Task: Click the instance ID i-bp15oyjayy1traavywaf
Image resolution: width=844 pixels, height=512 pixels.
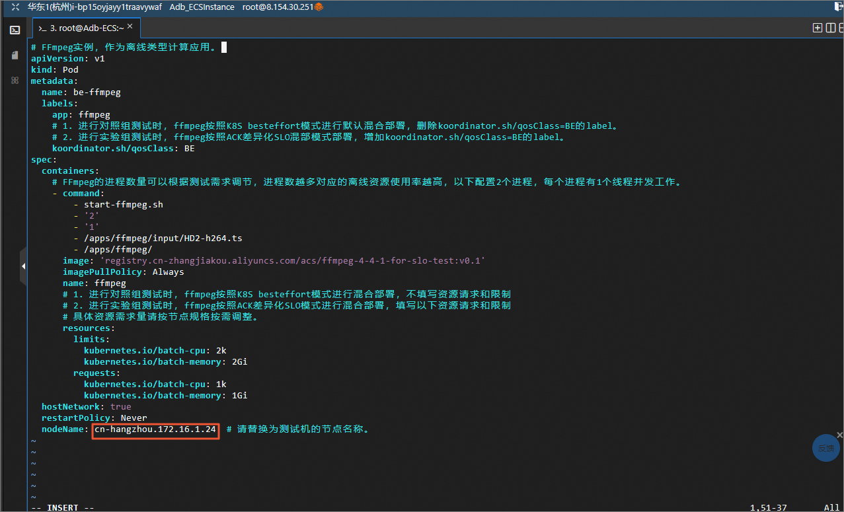Action: click(x=117, y=7)
